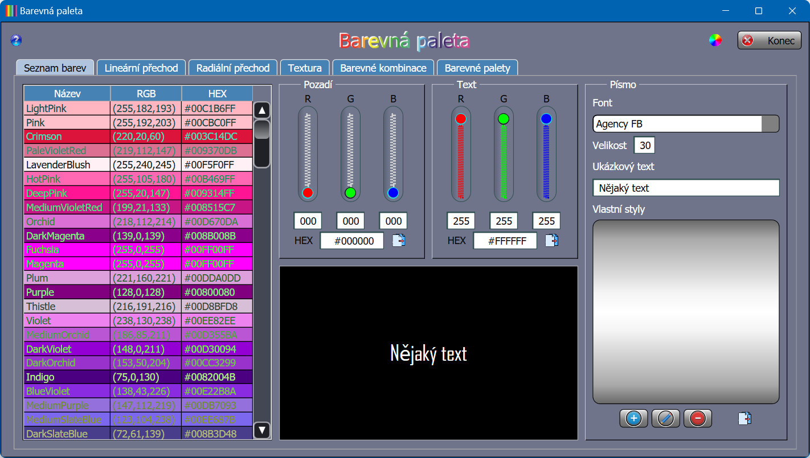Click the #008B3D48 HEX cell
810x458 pixels.
point(218,434)
